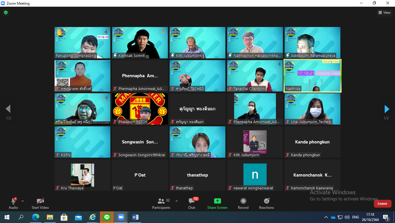Select Urai Juikumjorn_Teched's video tile
The width and height of the screenshot is (395, 223).
coord(313,109)
